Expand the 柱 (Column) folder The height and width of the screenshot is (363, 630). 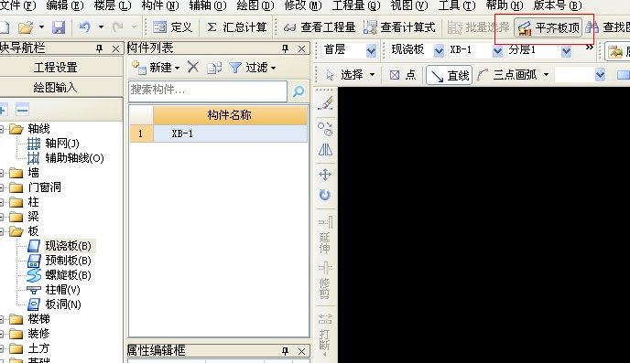(2, 202)
